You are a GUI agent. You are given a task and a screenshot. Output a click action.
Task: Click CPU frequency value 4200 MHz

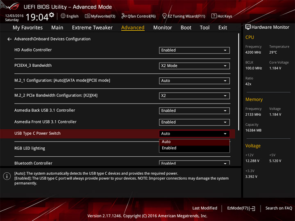pos(253,52)
